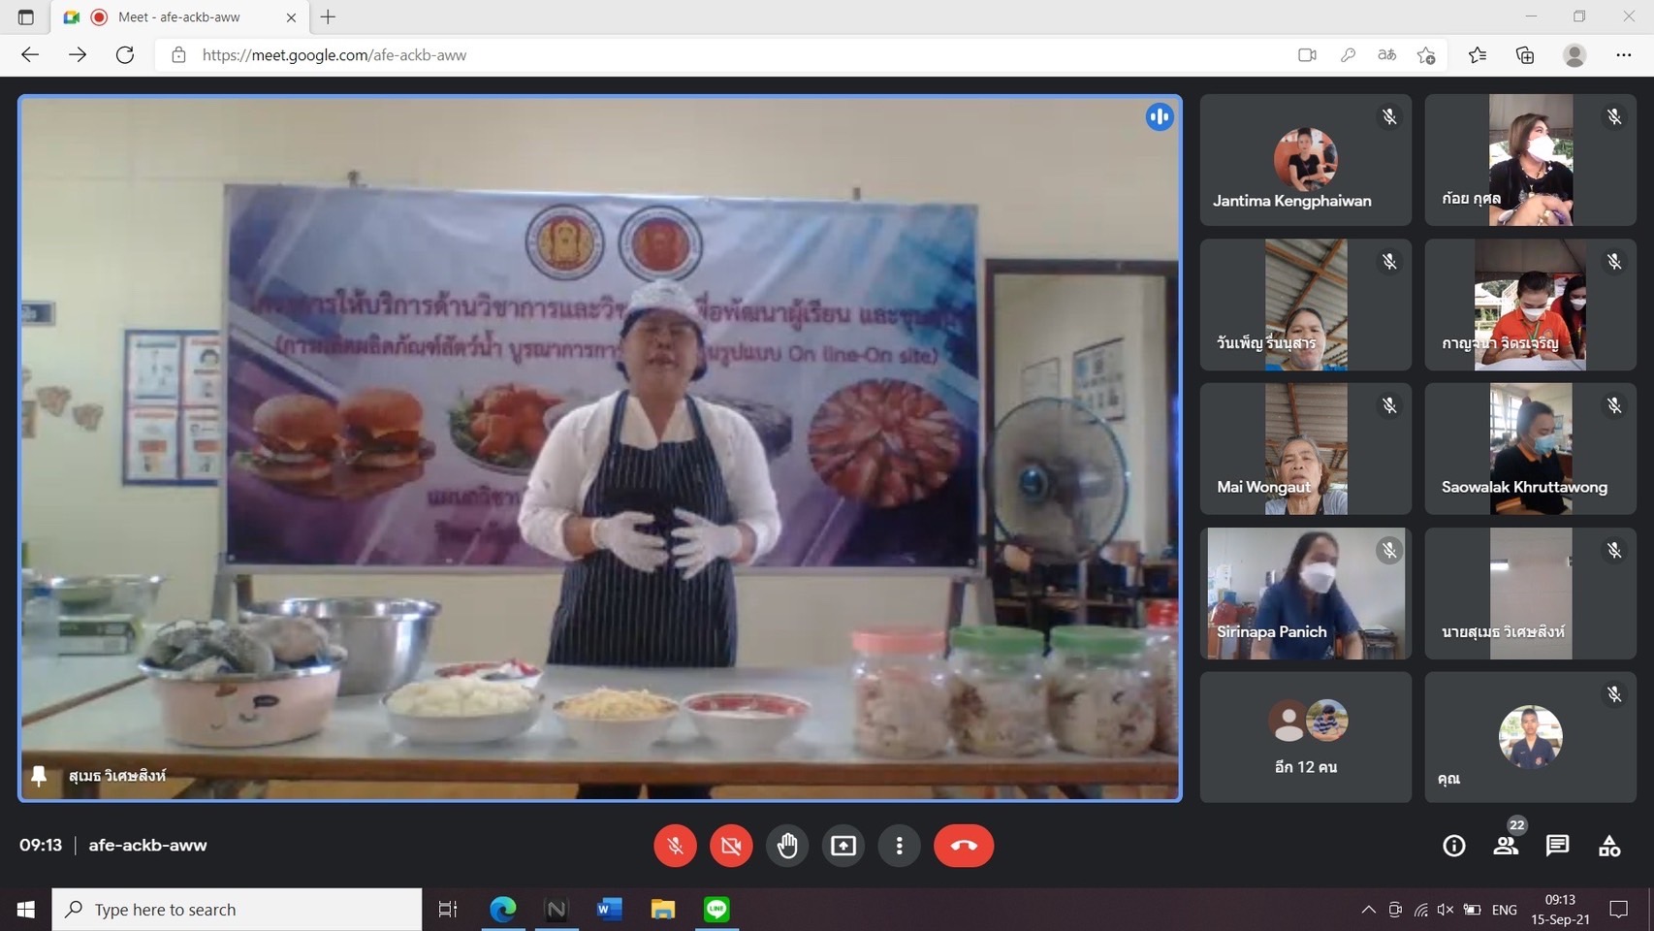1654x931 pixels.
Task: Select the Jantima Kengphaiwan participant tile
Action: click(1305, 160)
